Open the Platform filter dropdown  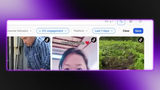pos(81,31)
